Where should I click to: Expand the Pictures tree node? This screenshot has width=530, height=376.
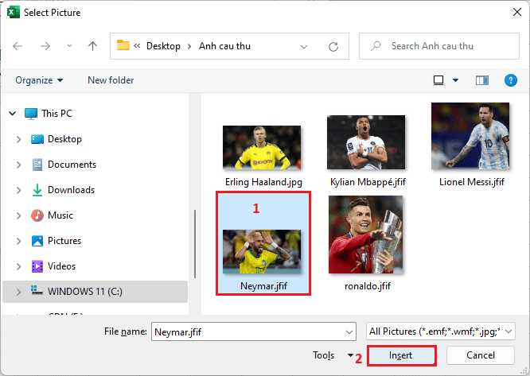[18, 241]
